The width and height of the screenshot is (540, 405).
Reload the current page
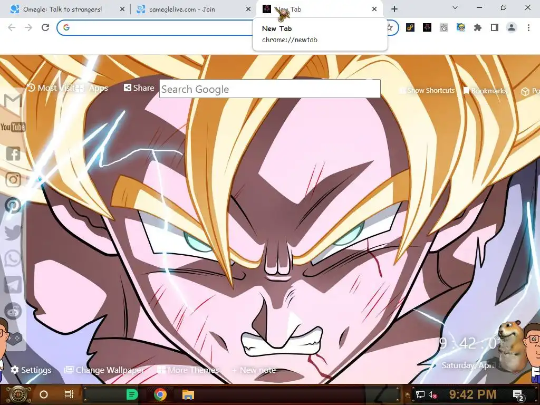click(x=45, y=27)
